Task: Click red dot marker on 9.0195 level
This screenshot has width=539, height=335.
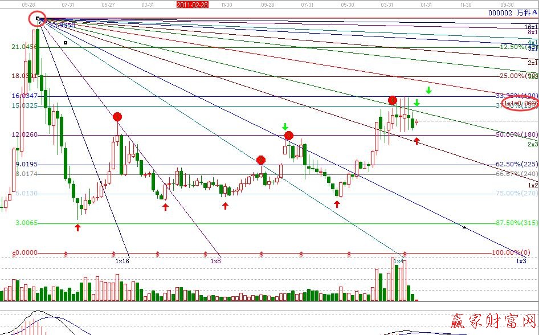Action: [260, 160]
